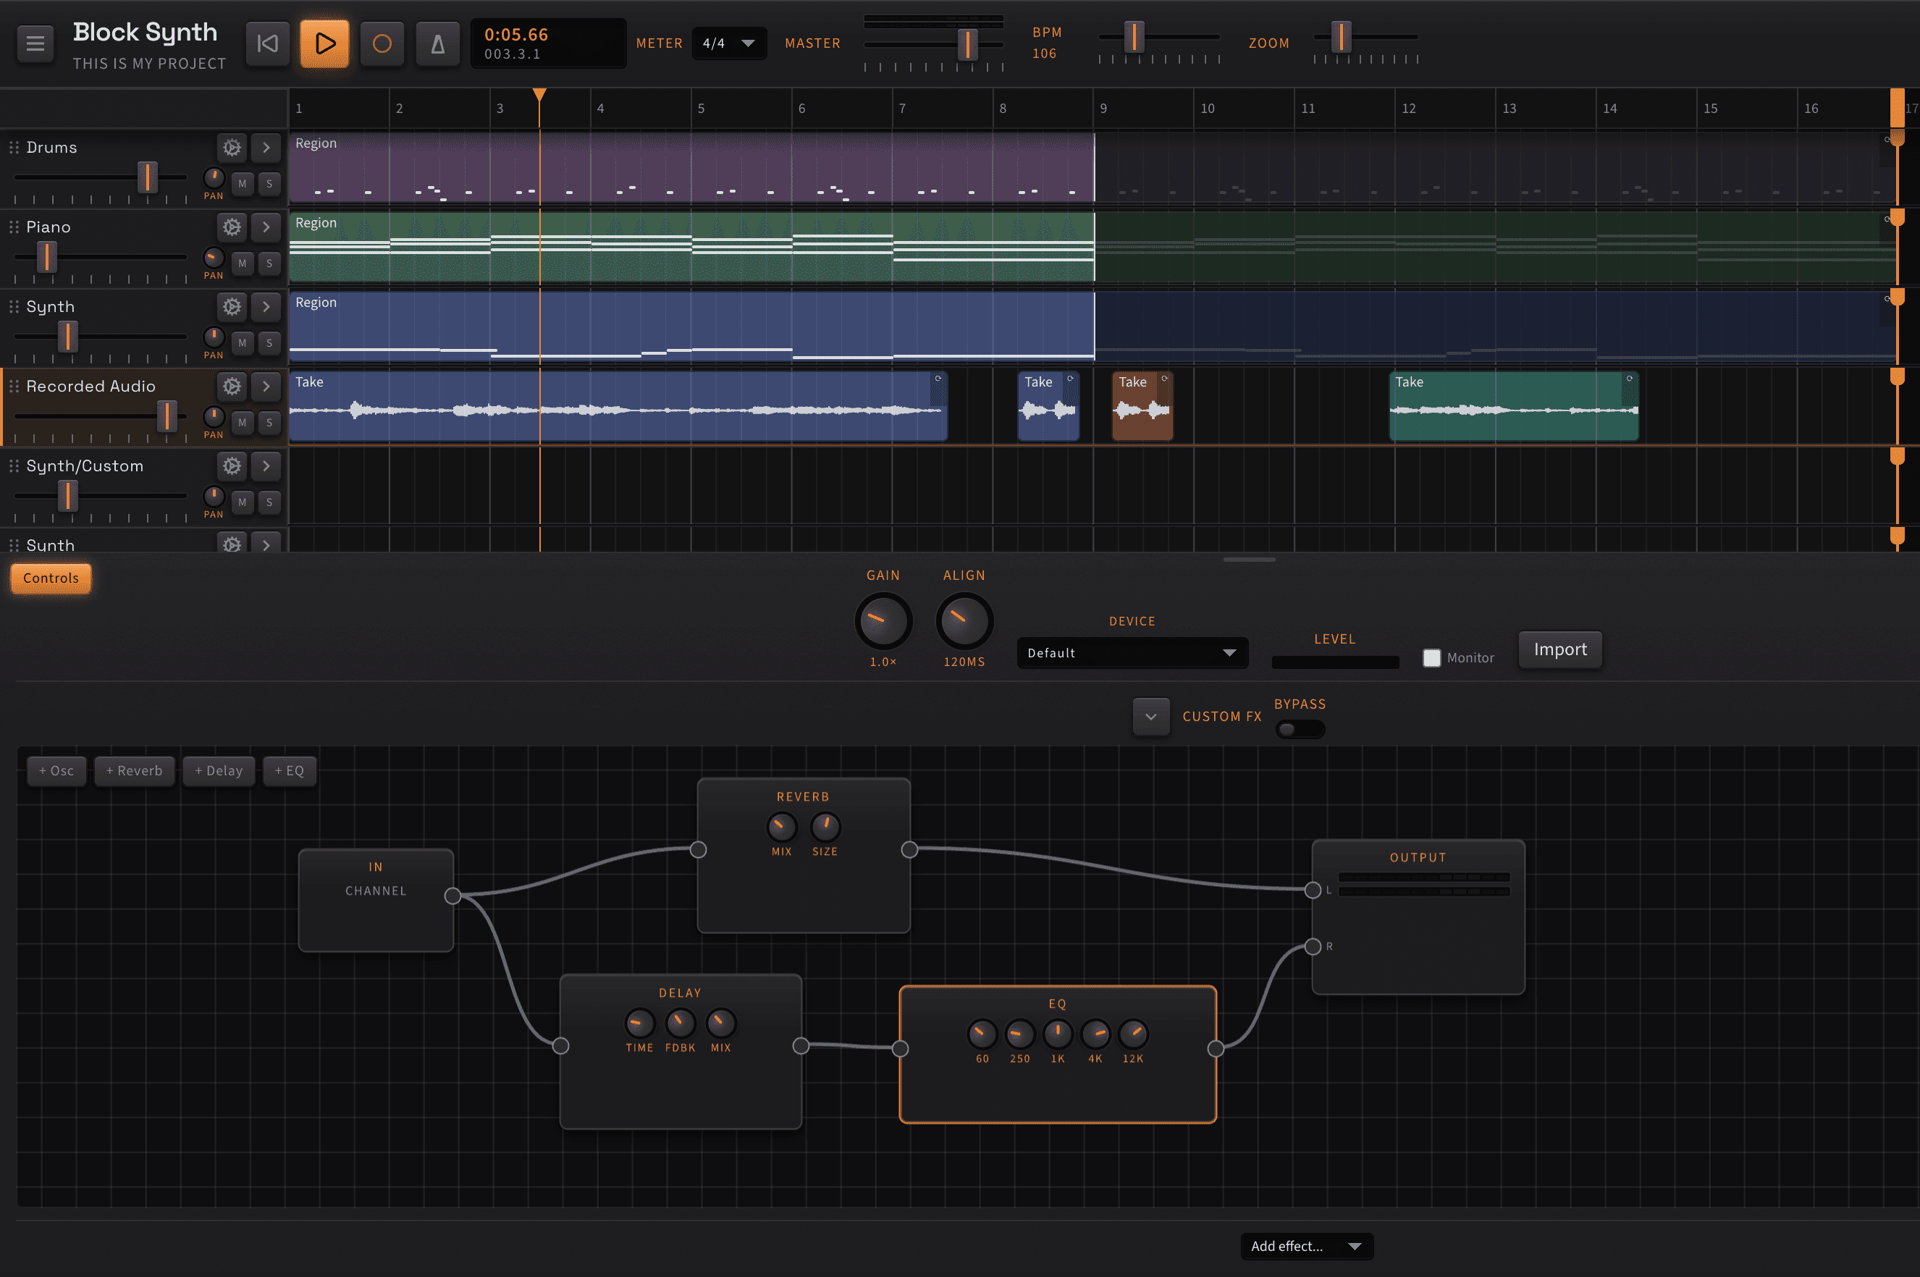The image size is (1920, 1277).
Task: Add a Delay node
Action: tap(218, 770)
